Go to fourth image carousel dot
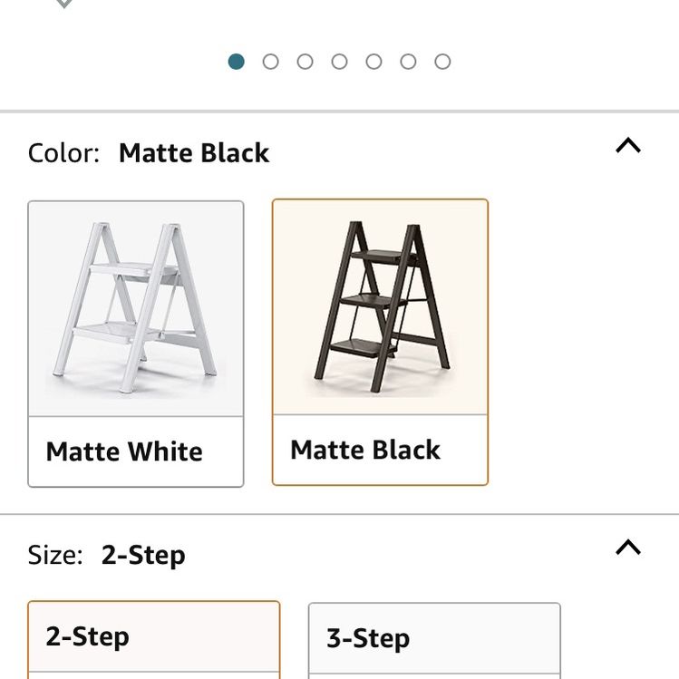Viewport: 679px width, 679px height. pos(339,62)
